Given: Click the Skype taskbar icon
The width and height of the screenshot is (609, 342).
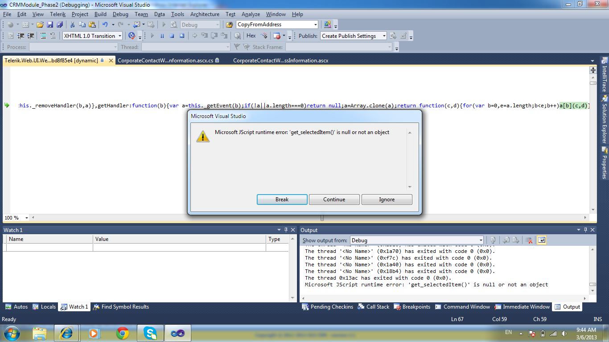Looking at the screenshot, I should click(150, 333).
